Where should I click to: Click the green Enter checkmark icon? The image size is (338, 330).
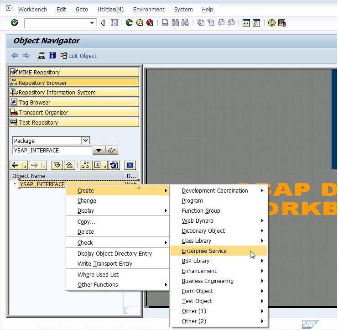tap(14, 23)
